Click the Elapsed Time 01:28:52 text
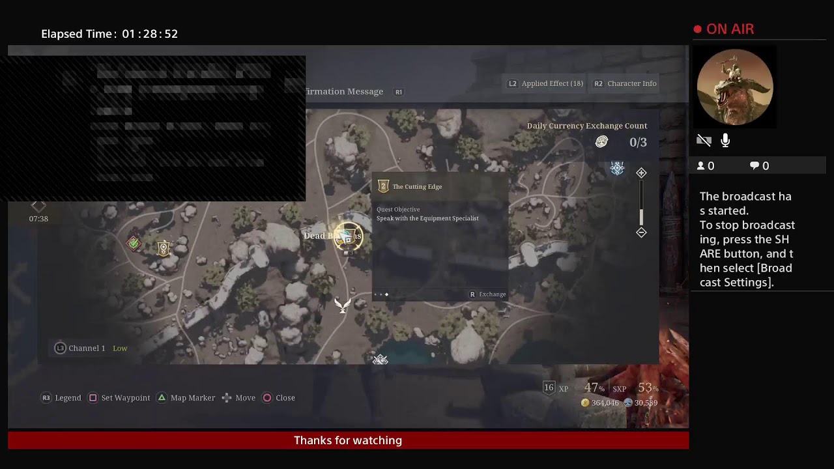This screenshot has width=834, height=469. click(x=109, y=34)
